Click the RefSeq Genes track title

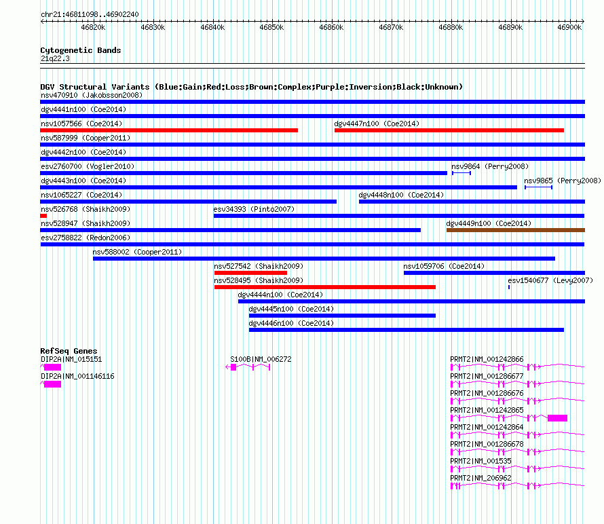coord(69,351)
